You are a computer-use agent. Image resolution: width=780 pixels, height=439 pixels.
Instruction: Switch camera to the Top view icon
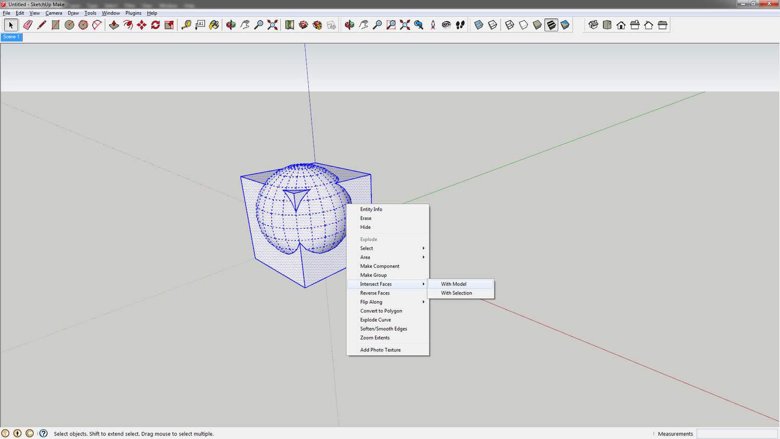click(x=607, y=24)
